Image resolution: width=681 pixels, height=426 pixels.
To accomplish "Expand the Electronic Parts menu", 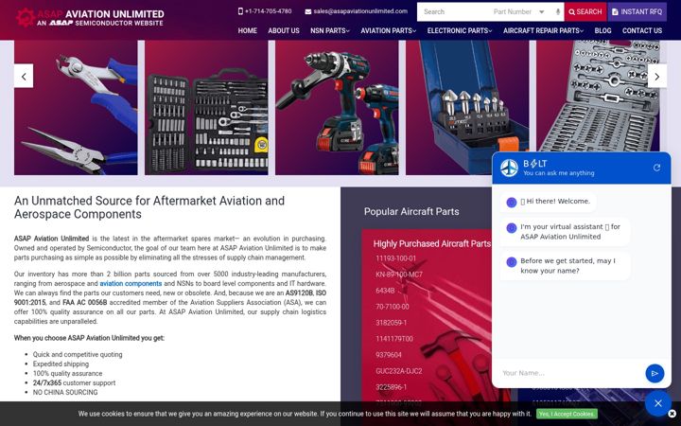I will point(460,31).
